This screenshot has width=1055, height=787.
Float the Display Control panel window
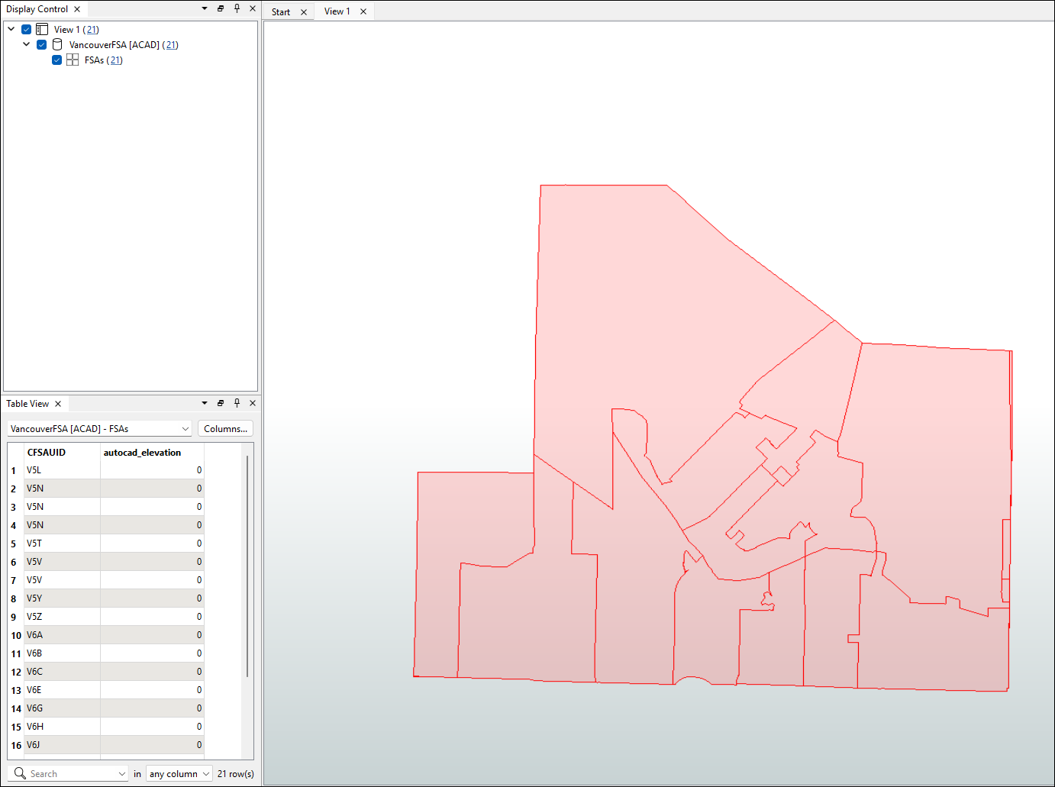(221, 8)
